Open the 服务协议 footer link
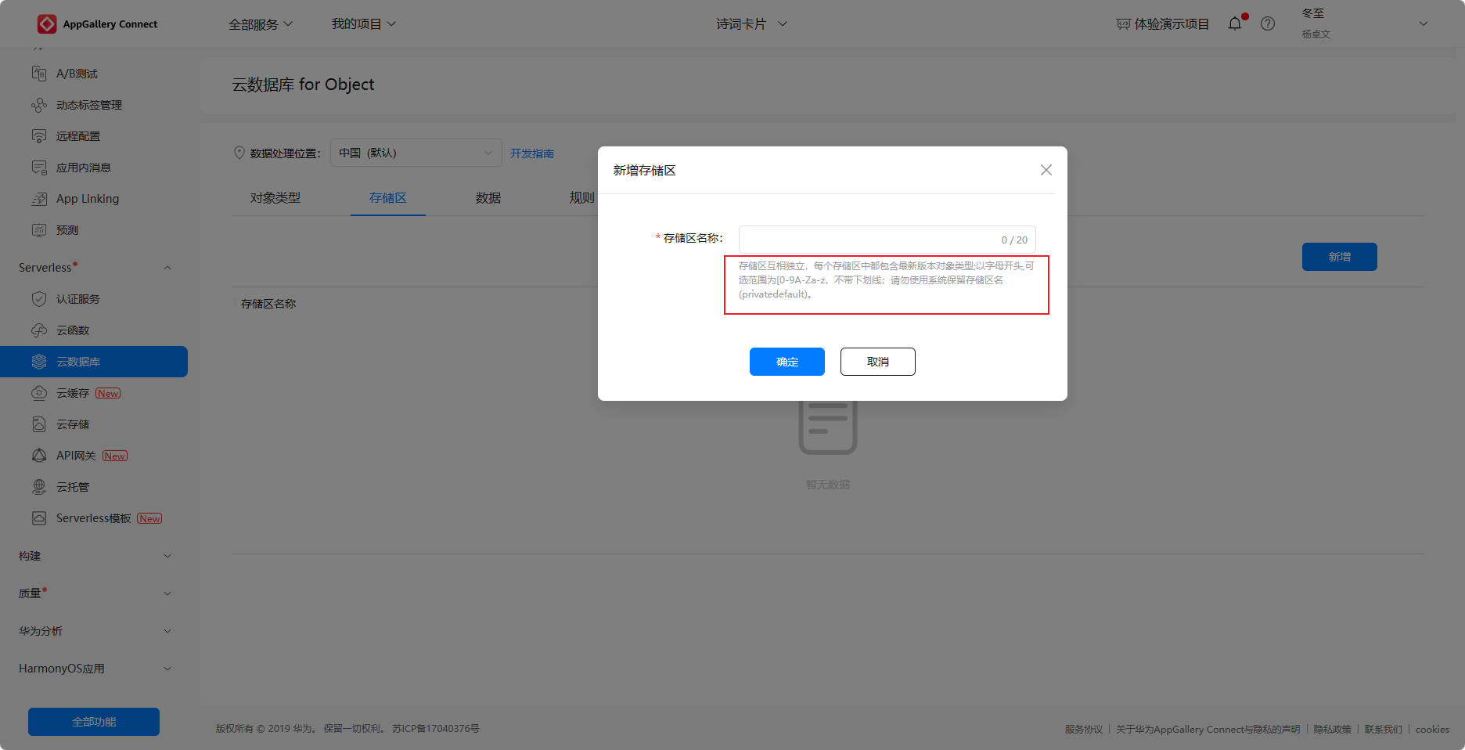This screenshot has width=1465, height=750. 1084,729
